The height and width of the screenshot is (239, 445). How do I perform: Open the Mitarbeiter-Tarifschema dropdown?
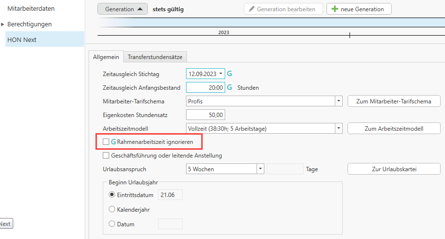[338, 101]
